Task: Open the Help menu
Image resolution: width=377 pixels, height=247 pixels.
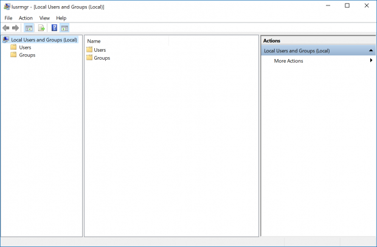Action: tap(61, 18)
